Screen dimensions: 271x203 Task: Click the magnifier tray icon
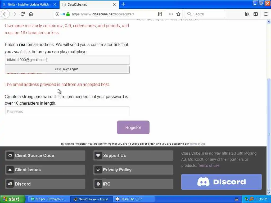click(251, 199)
